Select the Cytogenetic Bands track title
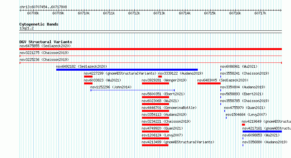291x158 pixels. click(x=39, y=24)
